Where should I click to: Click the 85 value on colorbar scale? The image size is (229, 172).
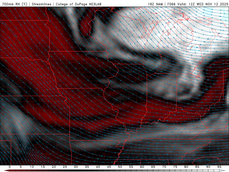197,167
